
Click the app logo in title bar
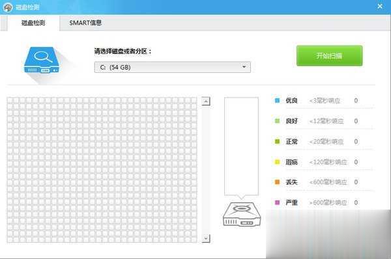tap(8, 7)
